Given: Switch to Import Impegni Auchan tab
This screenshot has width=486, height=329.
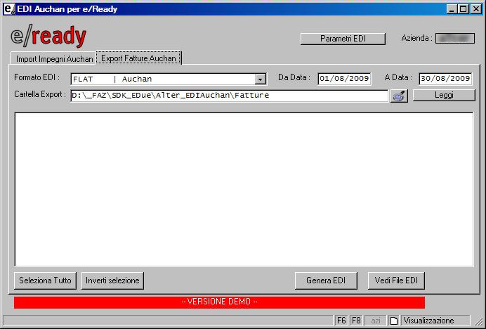Looking at the screenshot, I should 53,59.
